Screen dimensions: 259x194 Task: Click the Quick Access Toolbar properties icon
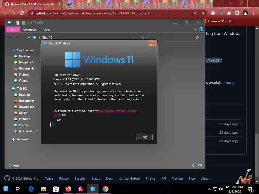pos(18,22)
